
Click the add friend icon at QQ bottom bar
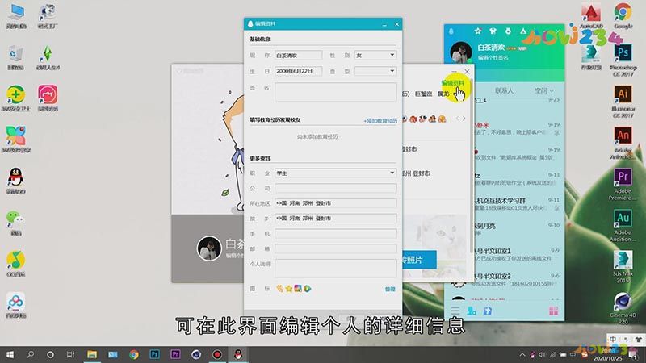coord(472,311)
